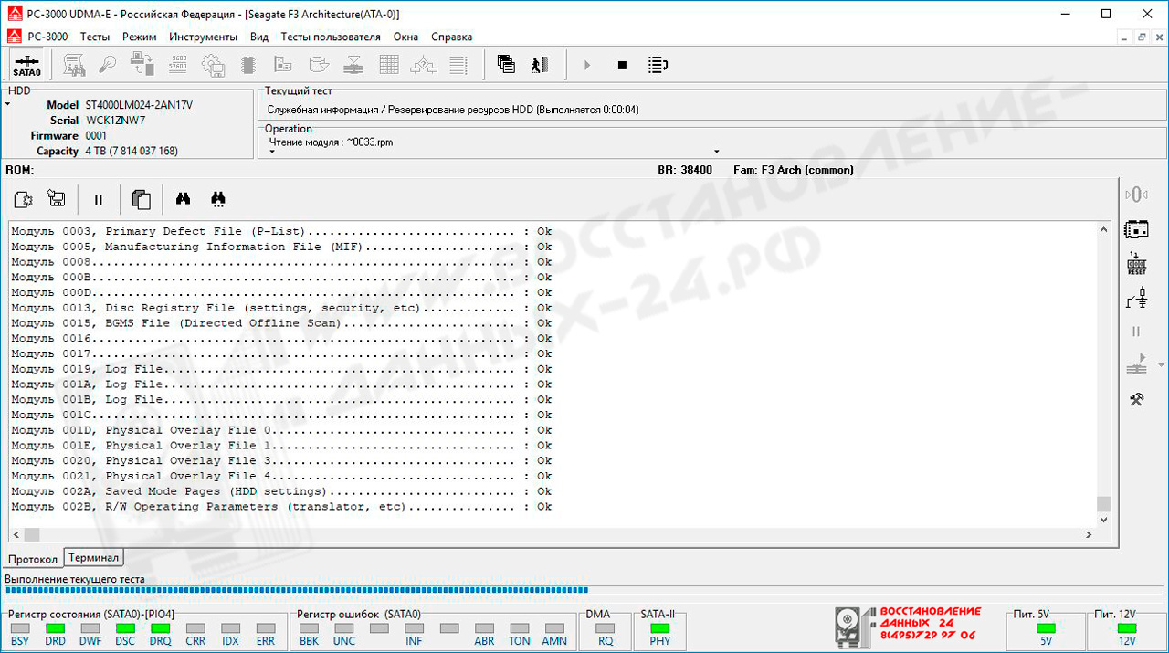This screenshot has width=1169, height=653.
Task: Open the Режим menu
Action: tap(140, 37)
